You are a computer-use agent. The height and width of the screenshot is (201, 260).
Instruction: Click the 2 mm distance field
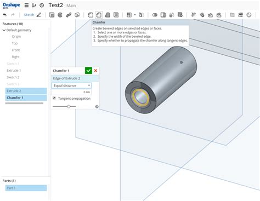point(71,92)
